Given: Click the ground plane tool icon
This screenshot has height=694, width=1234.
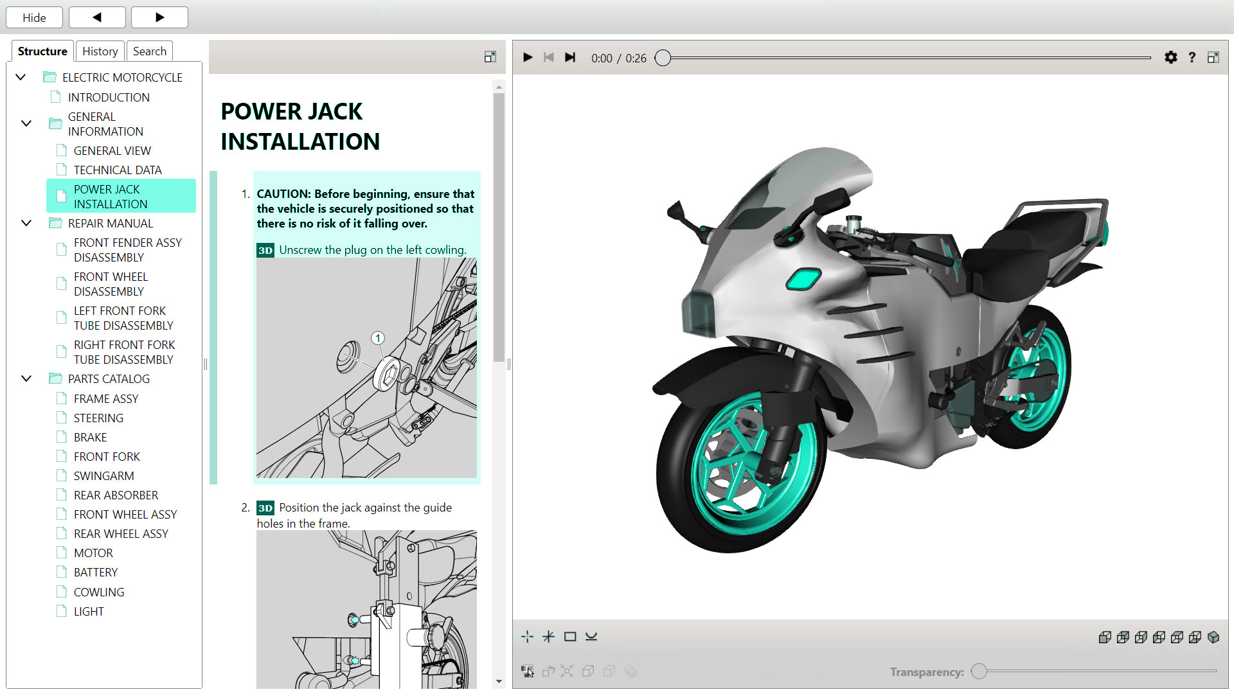Looking at the screenshot, I should point(591,636).
